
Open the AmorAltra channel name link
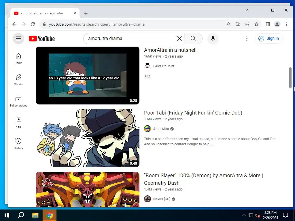tap(161, 129)
